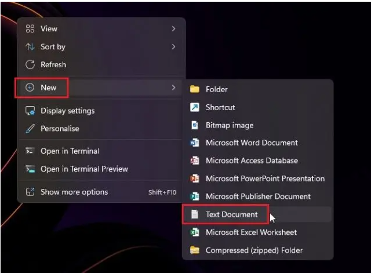Click the Microsoft Publisher Document icon
Screen dimensions: 371x273
pos(195,196)
